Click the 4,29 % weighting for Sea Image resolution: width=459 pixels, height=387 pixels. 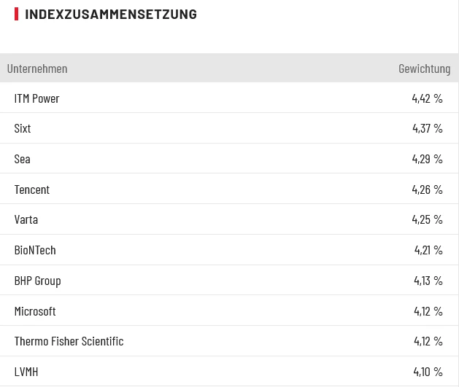click(x=427, y=159)
